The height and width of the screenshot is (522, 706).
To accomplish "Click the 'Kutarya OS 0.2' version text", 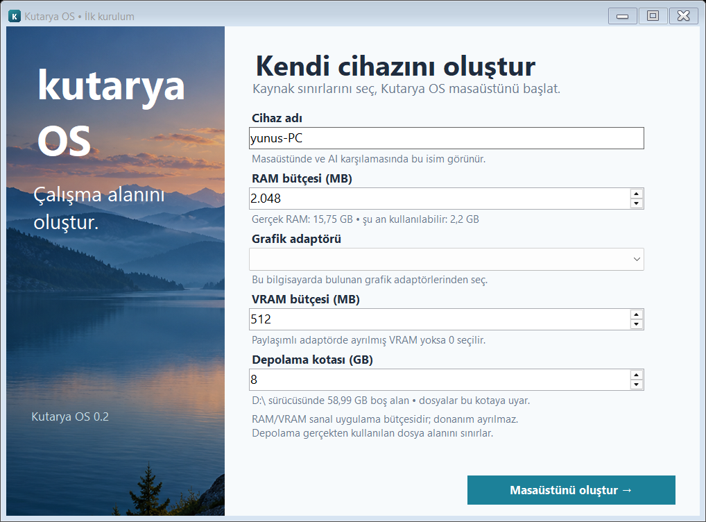I will point(70,416).
